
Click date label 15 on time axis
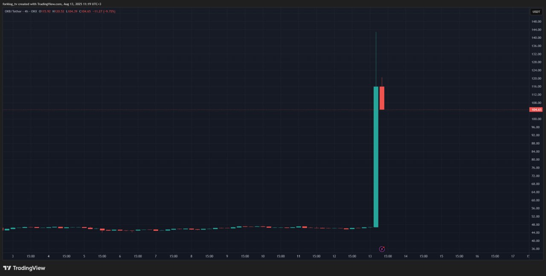tap(441, 256)
